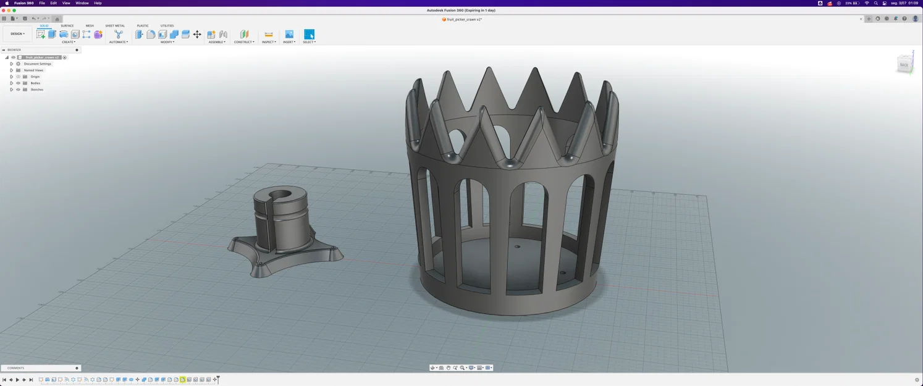Toggle visibility of fruit_picker_crawn root component
This screenshot has height=386, width=923.
click(13, 57)
